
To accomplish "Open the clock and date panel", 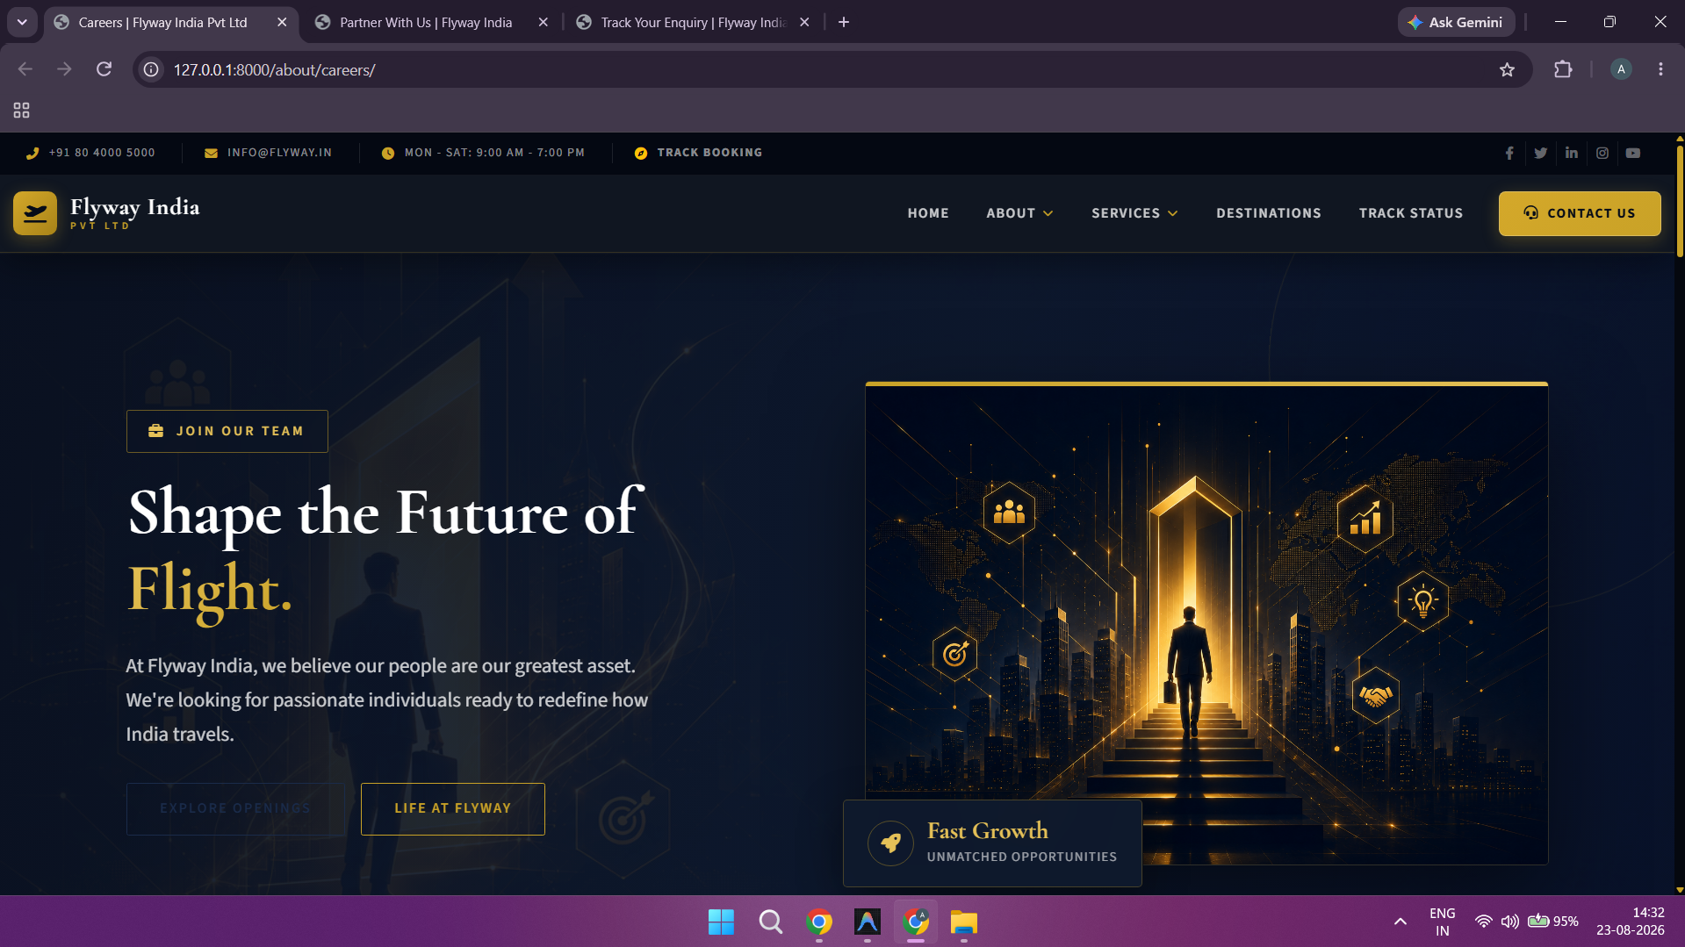I will click(x=1631, y=922).
